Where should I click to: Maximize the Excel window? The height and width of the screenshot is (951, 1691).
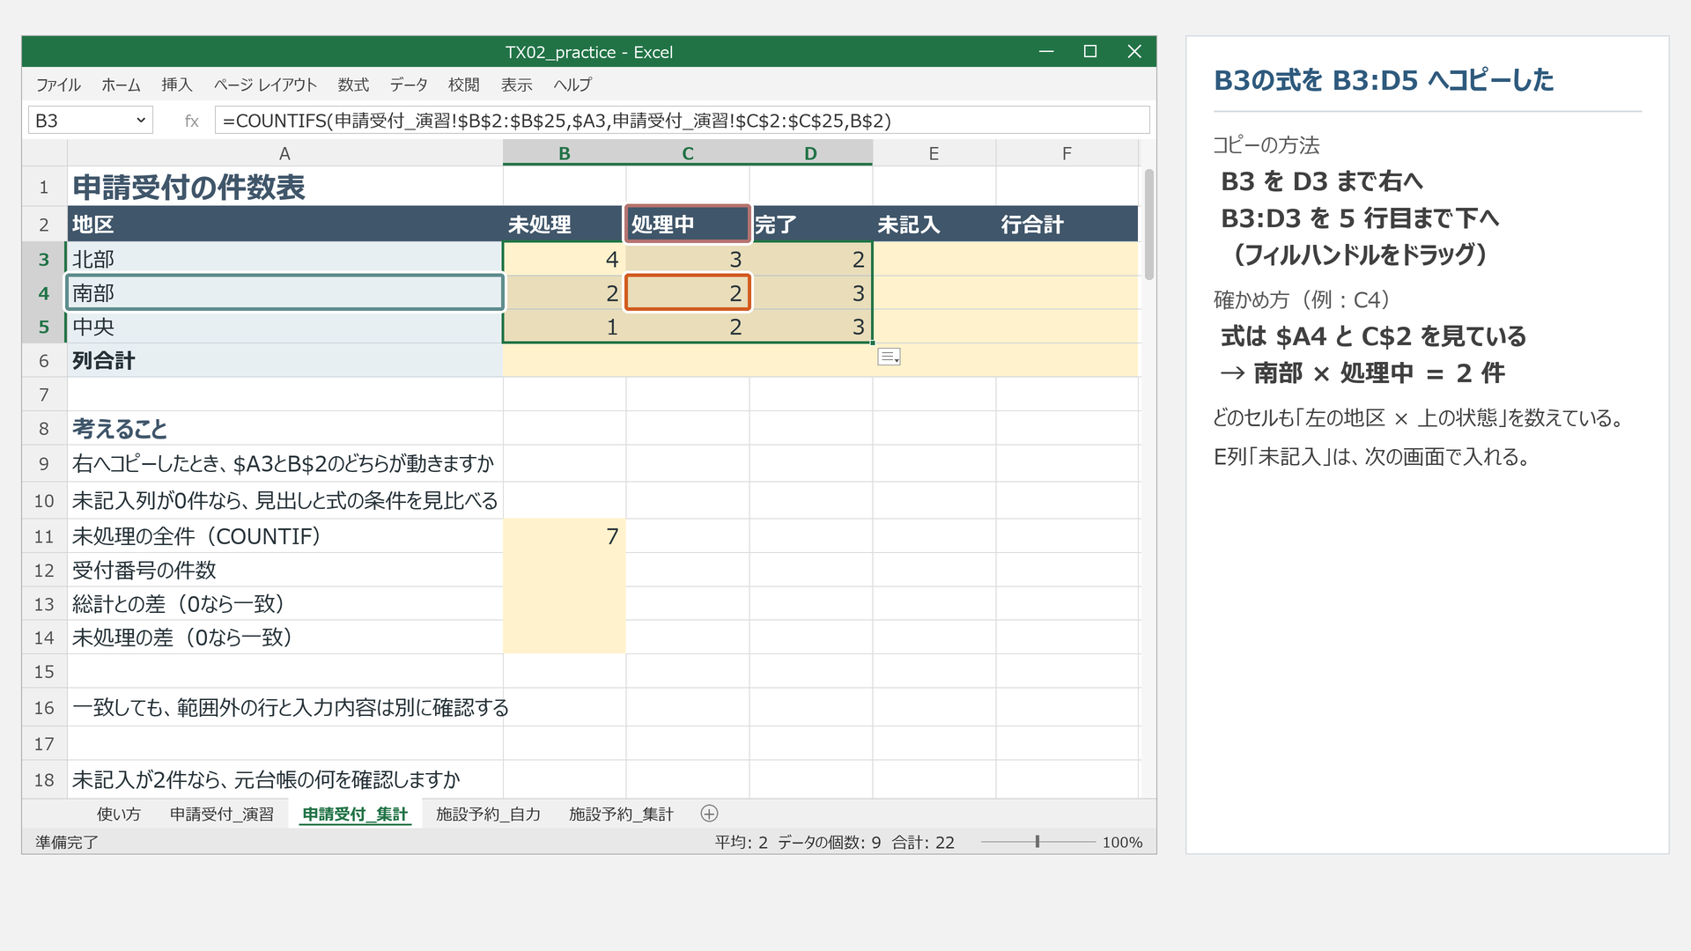pos(1090,52)
